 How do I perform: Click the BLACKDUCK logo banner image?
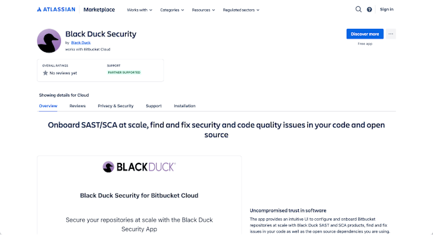(x=139, y=167)
